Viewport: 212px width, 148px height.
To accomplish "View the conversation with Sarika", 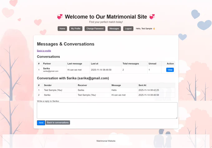I will click(x=170, y=70).
